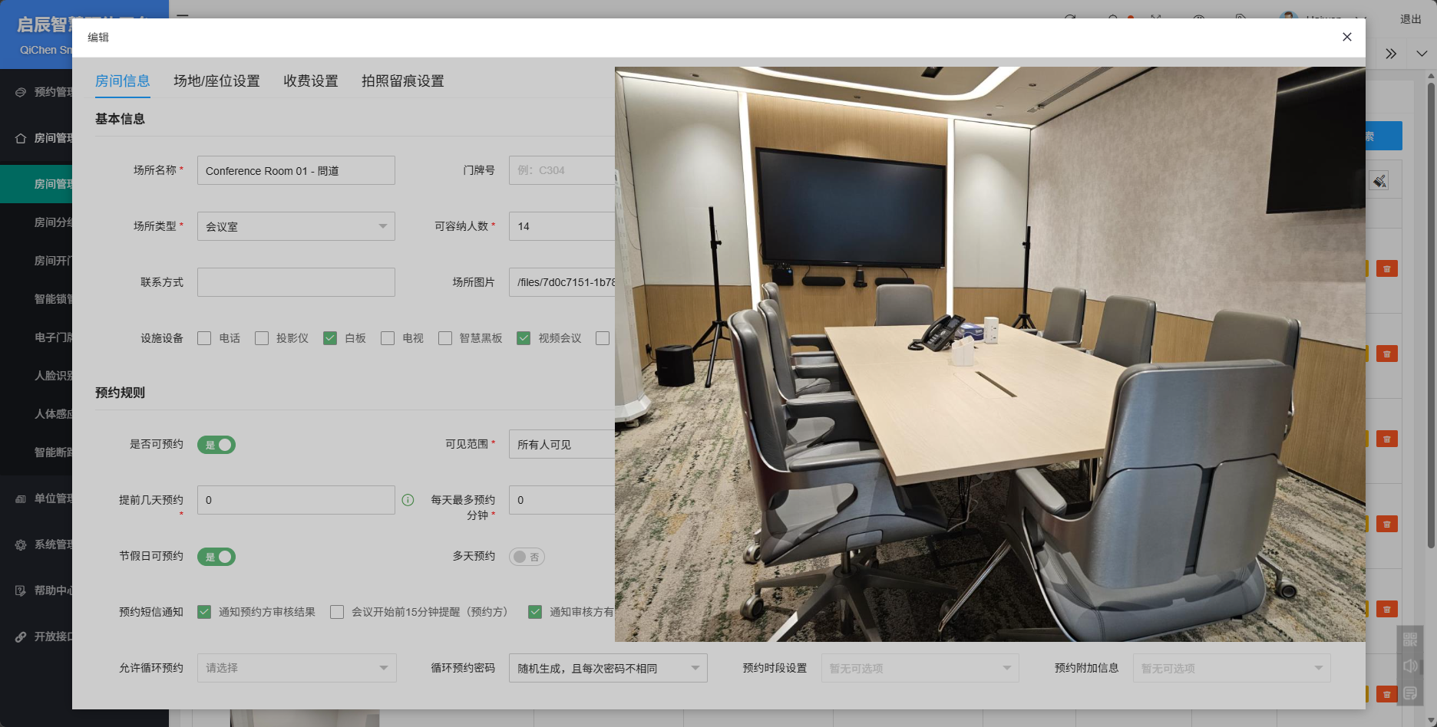The image size is (1437, 727).
Task: Click the 联系方式 input field
Action: tap(296, 282)
